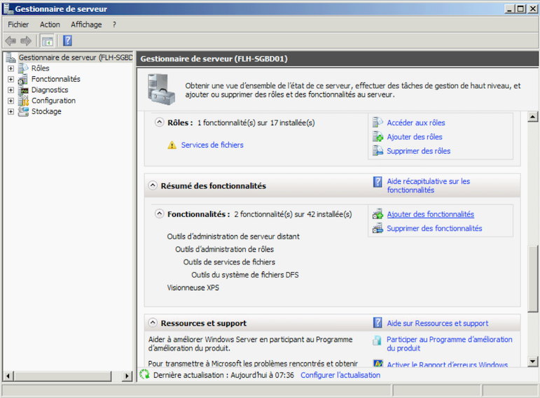Click the main pane vertical scrollbar thumb
This screenshot has width=540, height=398.
click(x=532, y=279)
